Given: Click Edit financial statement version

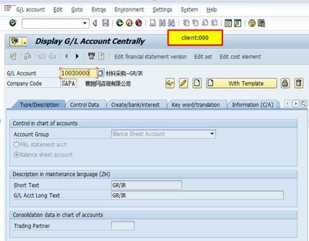Looking at the screenshot, I should coord(151,57).
